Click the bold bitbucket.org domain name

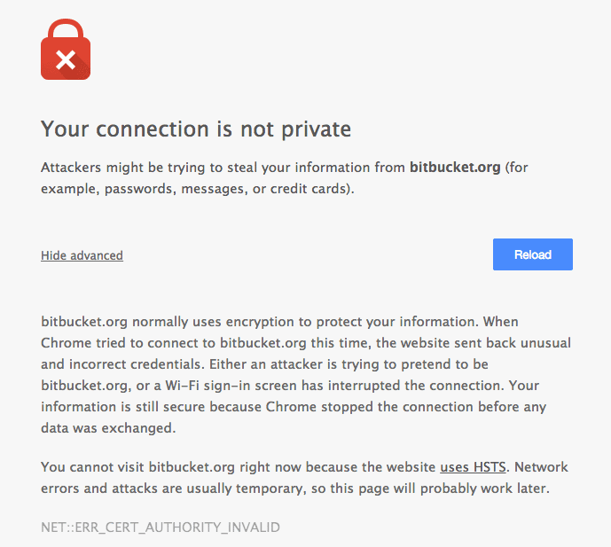click(455, 168)
